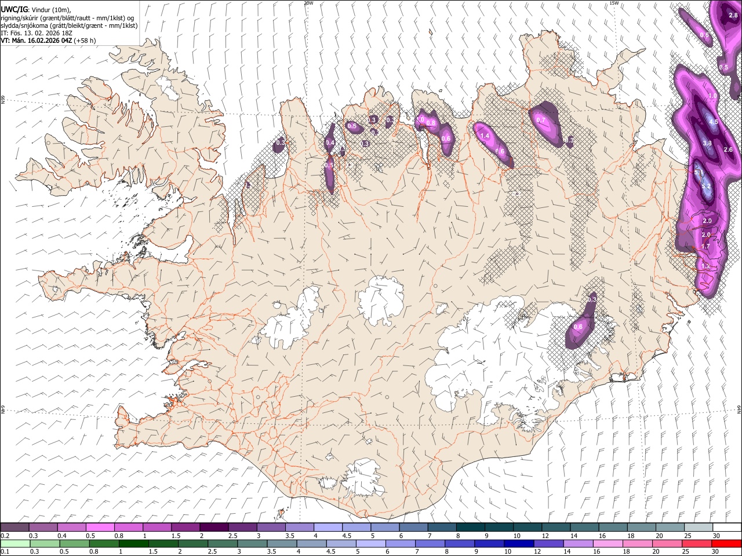Pick the light pink 16–18 rain legend swatch

(609, 543)
